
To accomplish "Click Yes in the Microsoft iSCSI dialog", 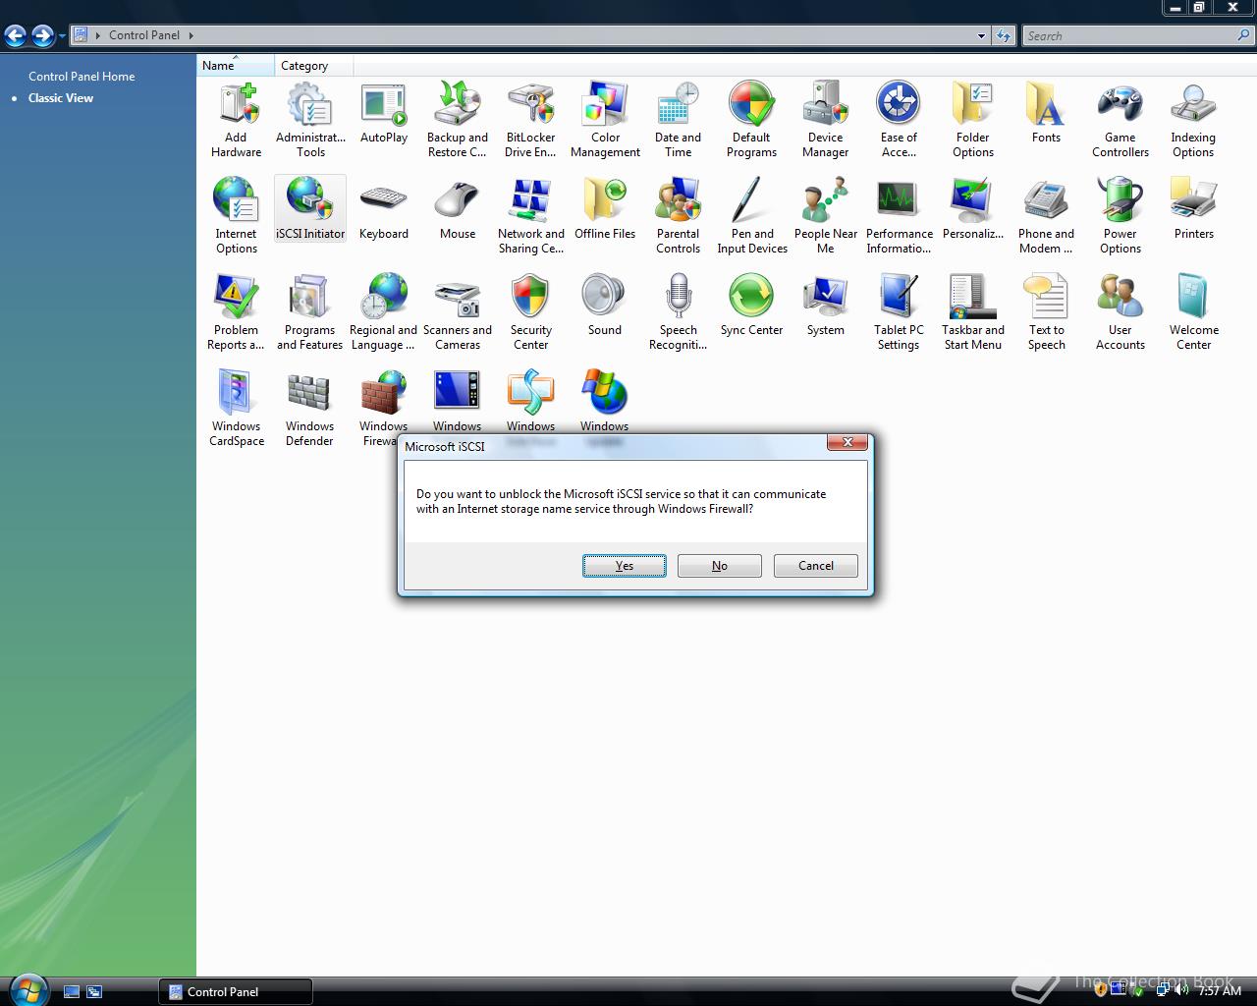I will [625, 566].
